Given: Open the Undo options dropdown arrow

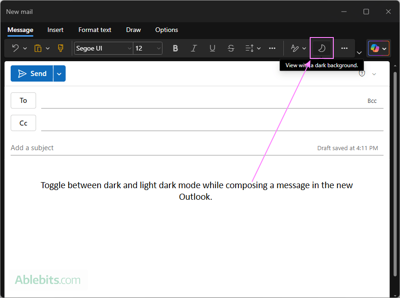Looking at the screenshot, I should 25,48.
